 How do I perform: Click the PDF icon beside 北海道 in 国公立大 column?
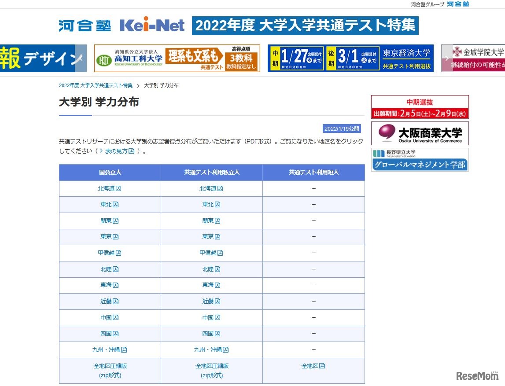[118, 188]
